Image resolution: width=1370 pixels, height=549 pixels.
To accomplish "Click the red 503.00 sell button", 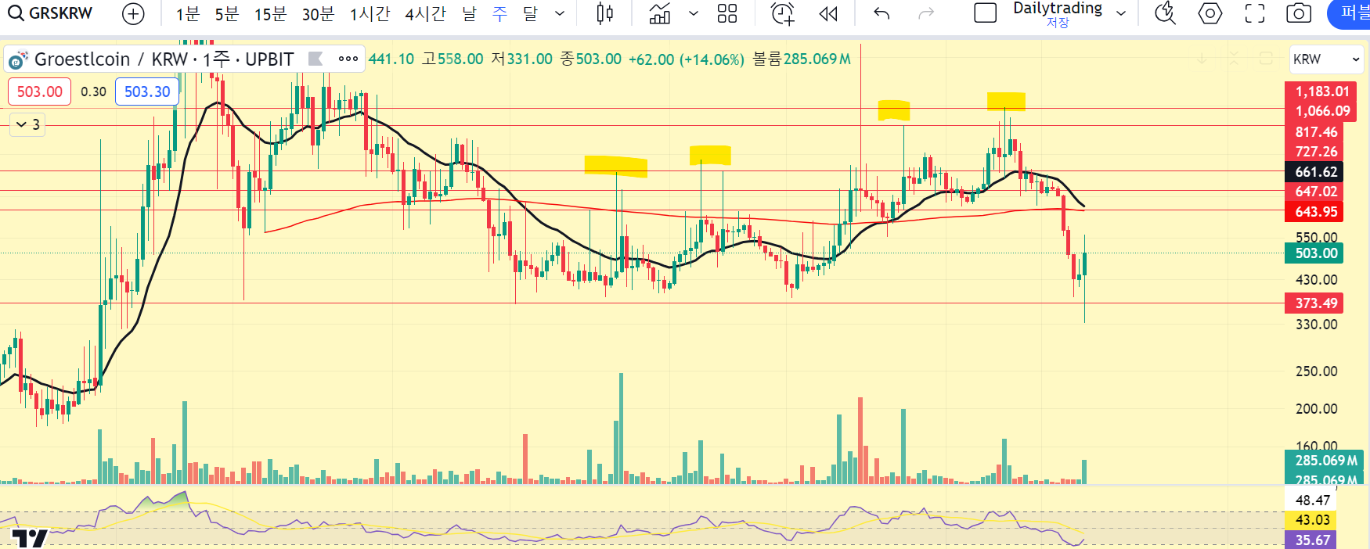I will pyautogui.click(x=39, y=91).
